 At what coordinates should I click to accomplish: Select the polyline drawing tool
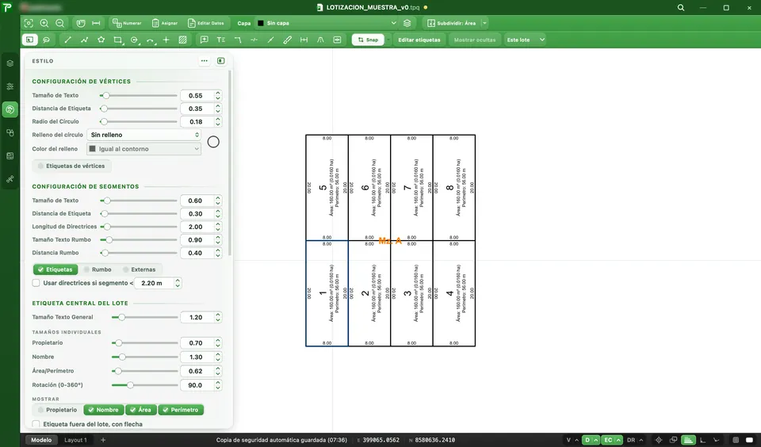[84, 40]
